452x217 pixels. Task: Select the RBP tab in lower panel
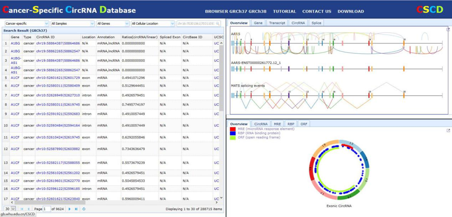pyautogui.click(x=291, y=124)
